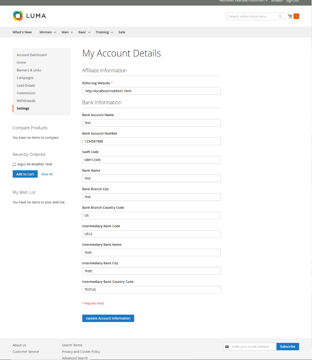Open About us footer link
Image resolution: width=312 pixels, height=360 pixels.
(19, 345)
